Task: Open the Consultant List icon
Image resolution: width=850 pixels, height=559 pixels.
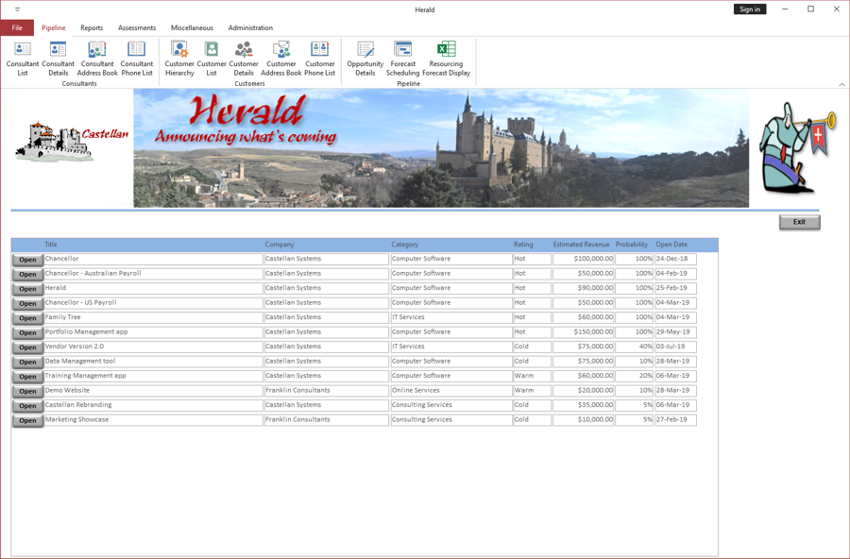Action: point(23,59)
